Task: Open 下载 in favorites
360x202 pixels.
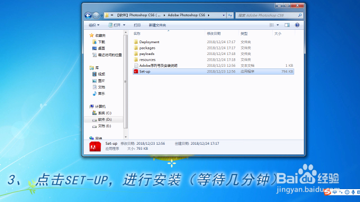Action: (101, 42)
